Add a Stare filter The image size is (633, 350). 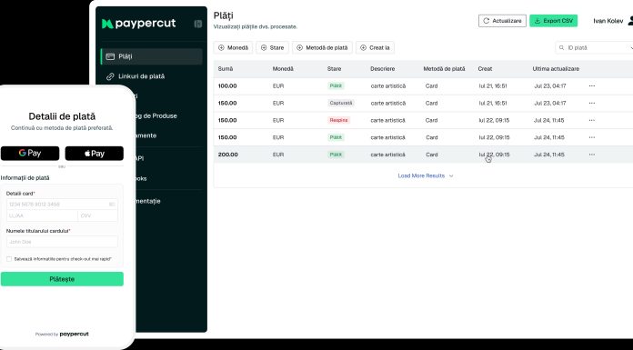pos(273,47)
